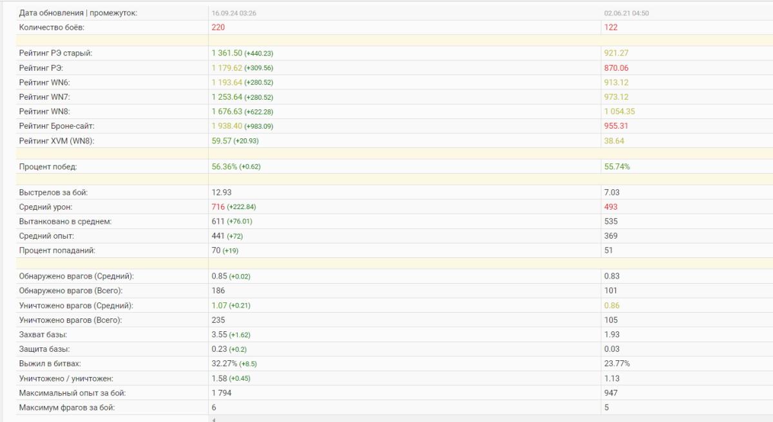Click the XVM value 59.57 (+20.93)
This screenshot has height=422, width=773.
(235, 141)
